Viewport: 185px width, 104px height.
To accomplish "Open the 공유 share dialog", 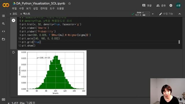I will [x=161, y=5].
